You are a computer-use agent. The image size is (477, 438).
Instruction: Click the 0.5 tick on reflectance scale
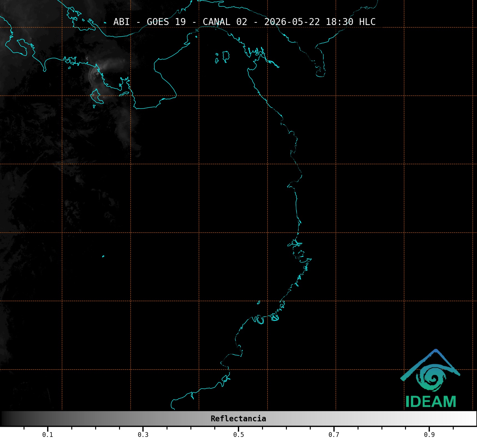click(238, 434)
